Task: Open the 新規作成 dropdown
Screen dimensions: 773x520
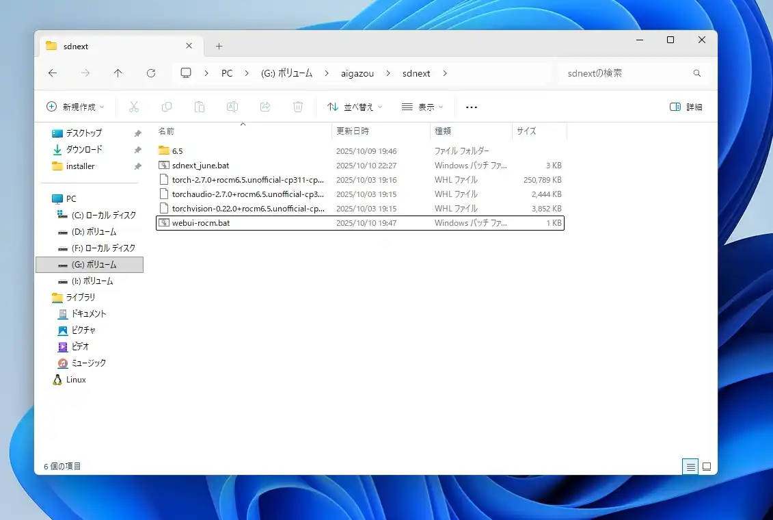Action: 76,107
